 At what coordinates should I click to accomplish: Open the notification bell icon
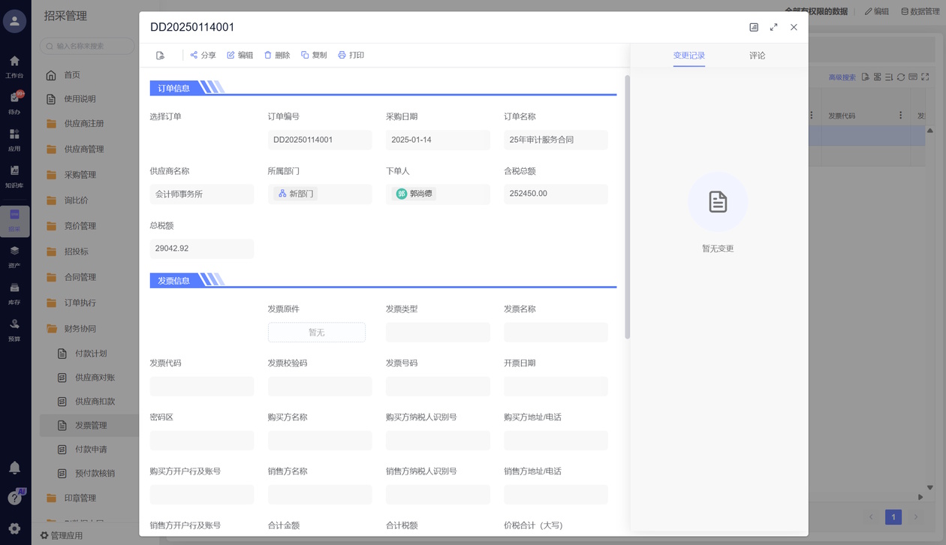coord(14,468)
